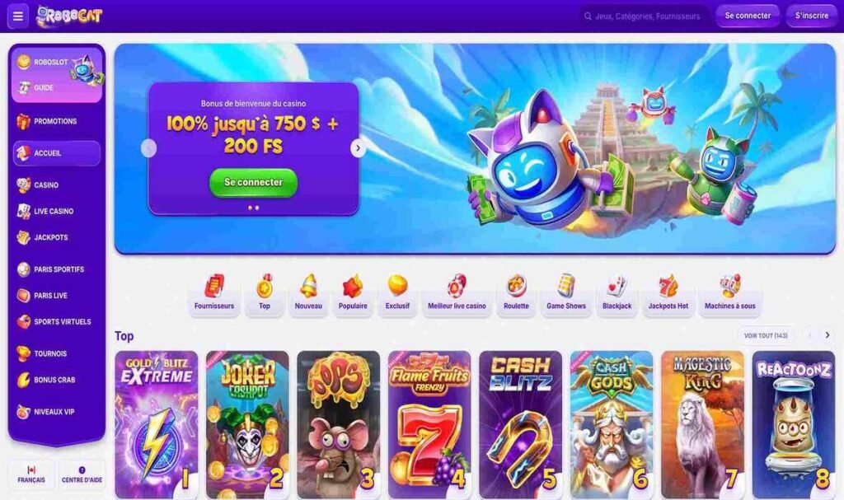Open the Reactoonz game thumbnail
Viewport: 844px width, 500px height.
point(794,425)
